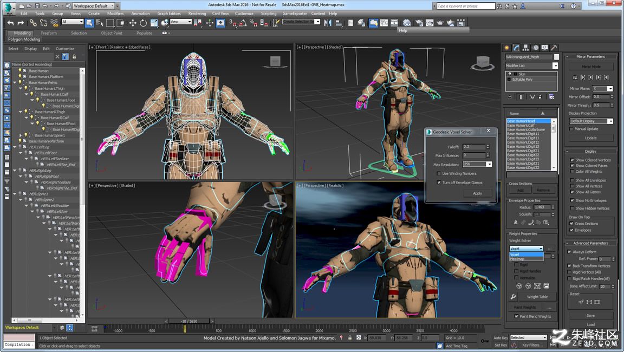
Task: Enable Show No Envelopes checkbox
Action: 572,200
